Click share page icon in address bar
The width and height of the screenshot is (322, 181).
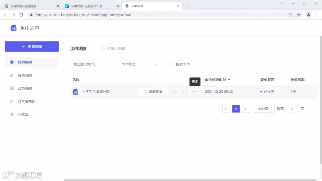point(290,15)
